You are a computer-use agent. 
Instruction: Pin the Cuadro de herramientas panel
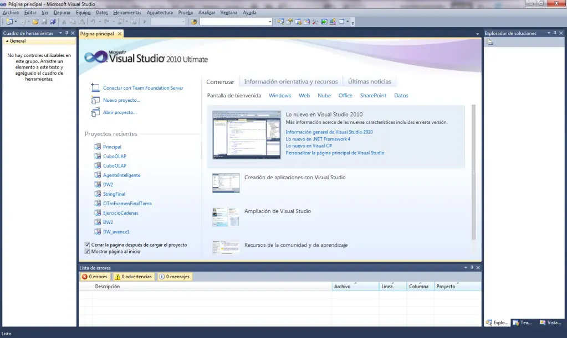[67, 33]
